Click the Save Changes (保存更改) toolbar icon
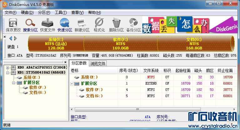The image size is (240, 130). pyautogui.click(x=13, y=25)
